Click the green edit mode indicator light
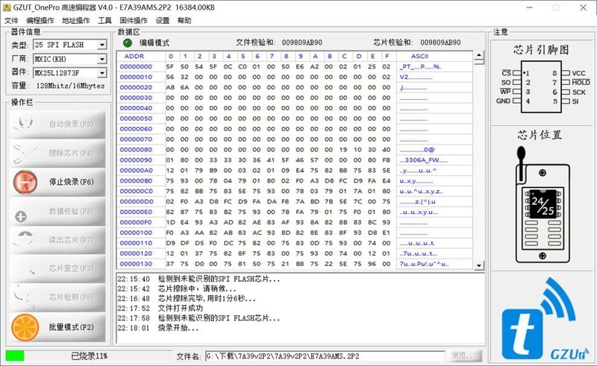The image size is (597, 366). [x=128, y=43]
